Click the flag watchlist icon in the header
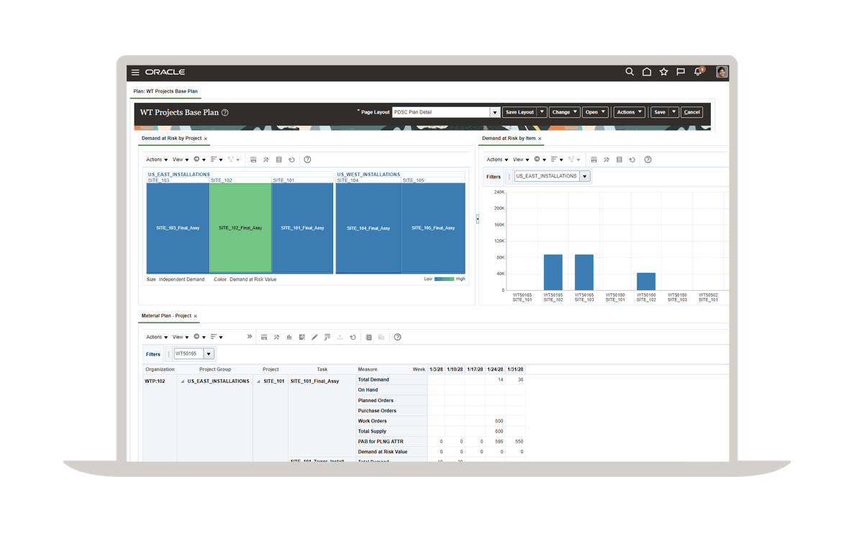The image size is (854, 533). (680, 72)
